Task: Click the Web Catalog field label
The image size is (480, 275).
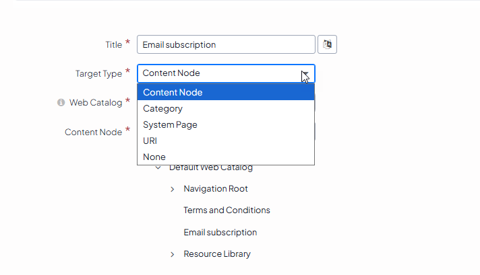Action: coord(96,103)
